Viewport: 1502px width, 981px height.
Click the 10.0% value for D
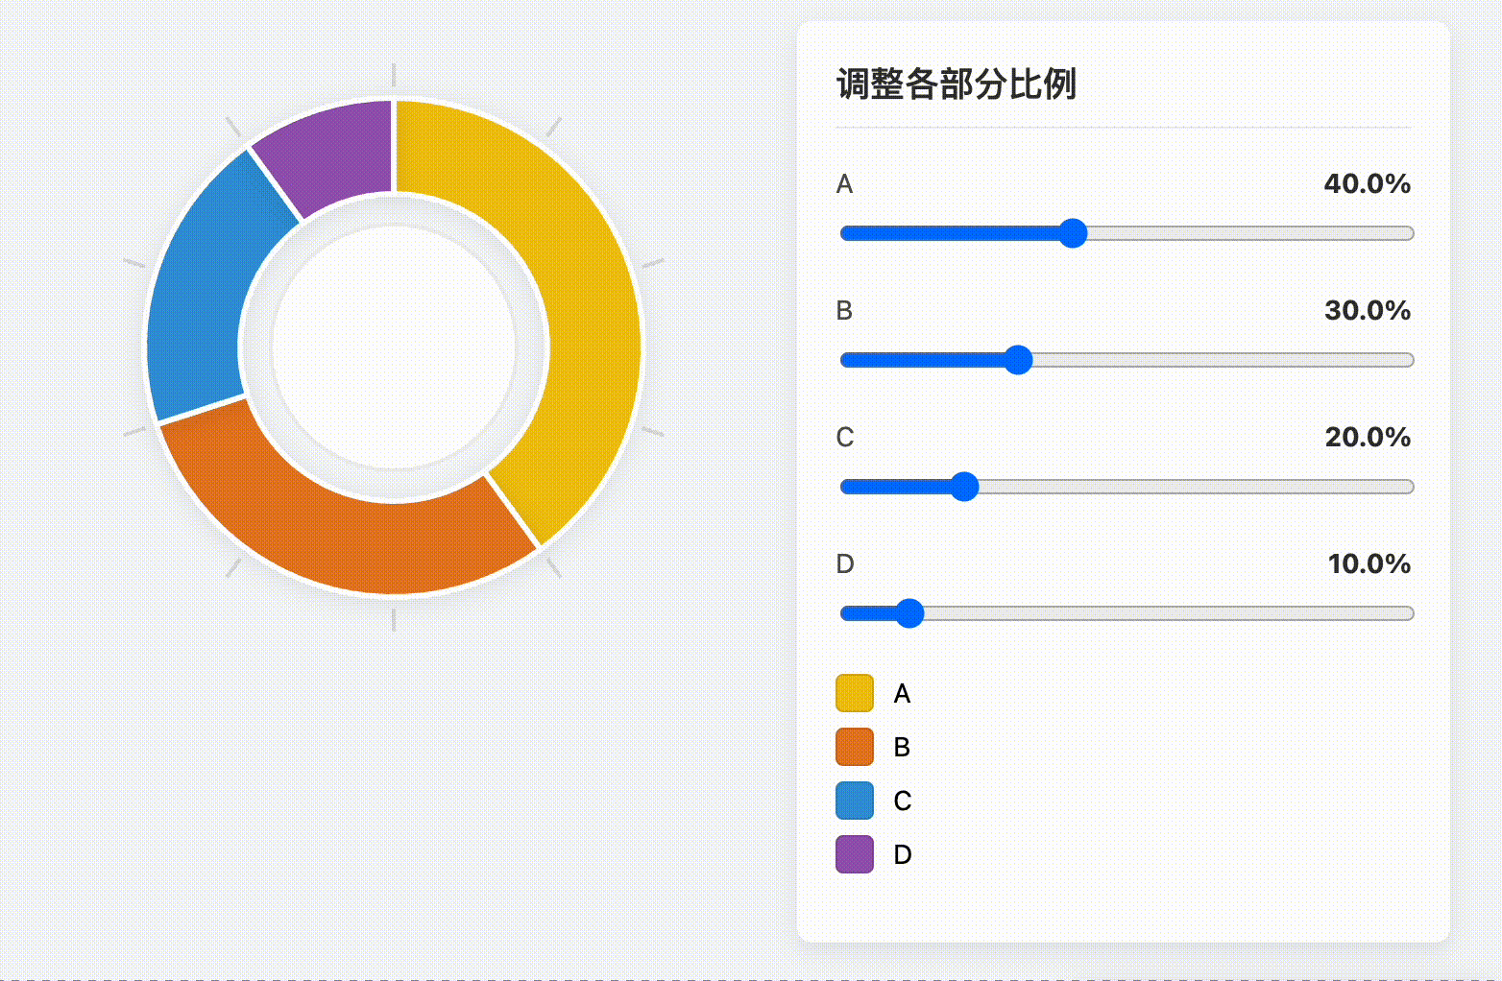(1369, 563)
